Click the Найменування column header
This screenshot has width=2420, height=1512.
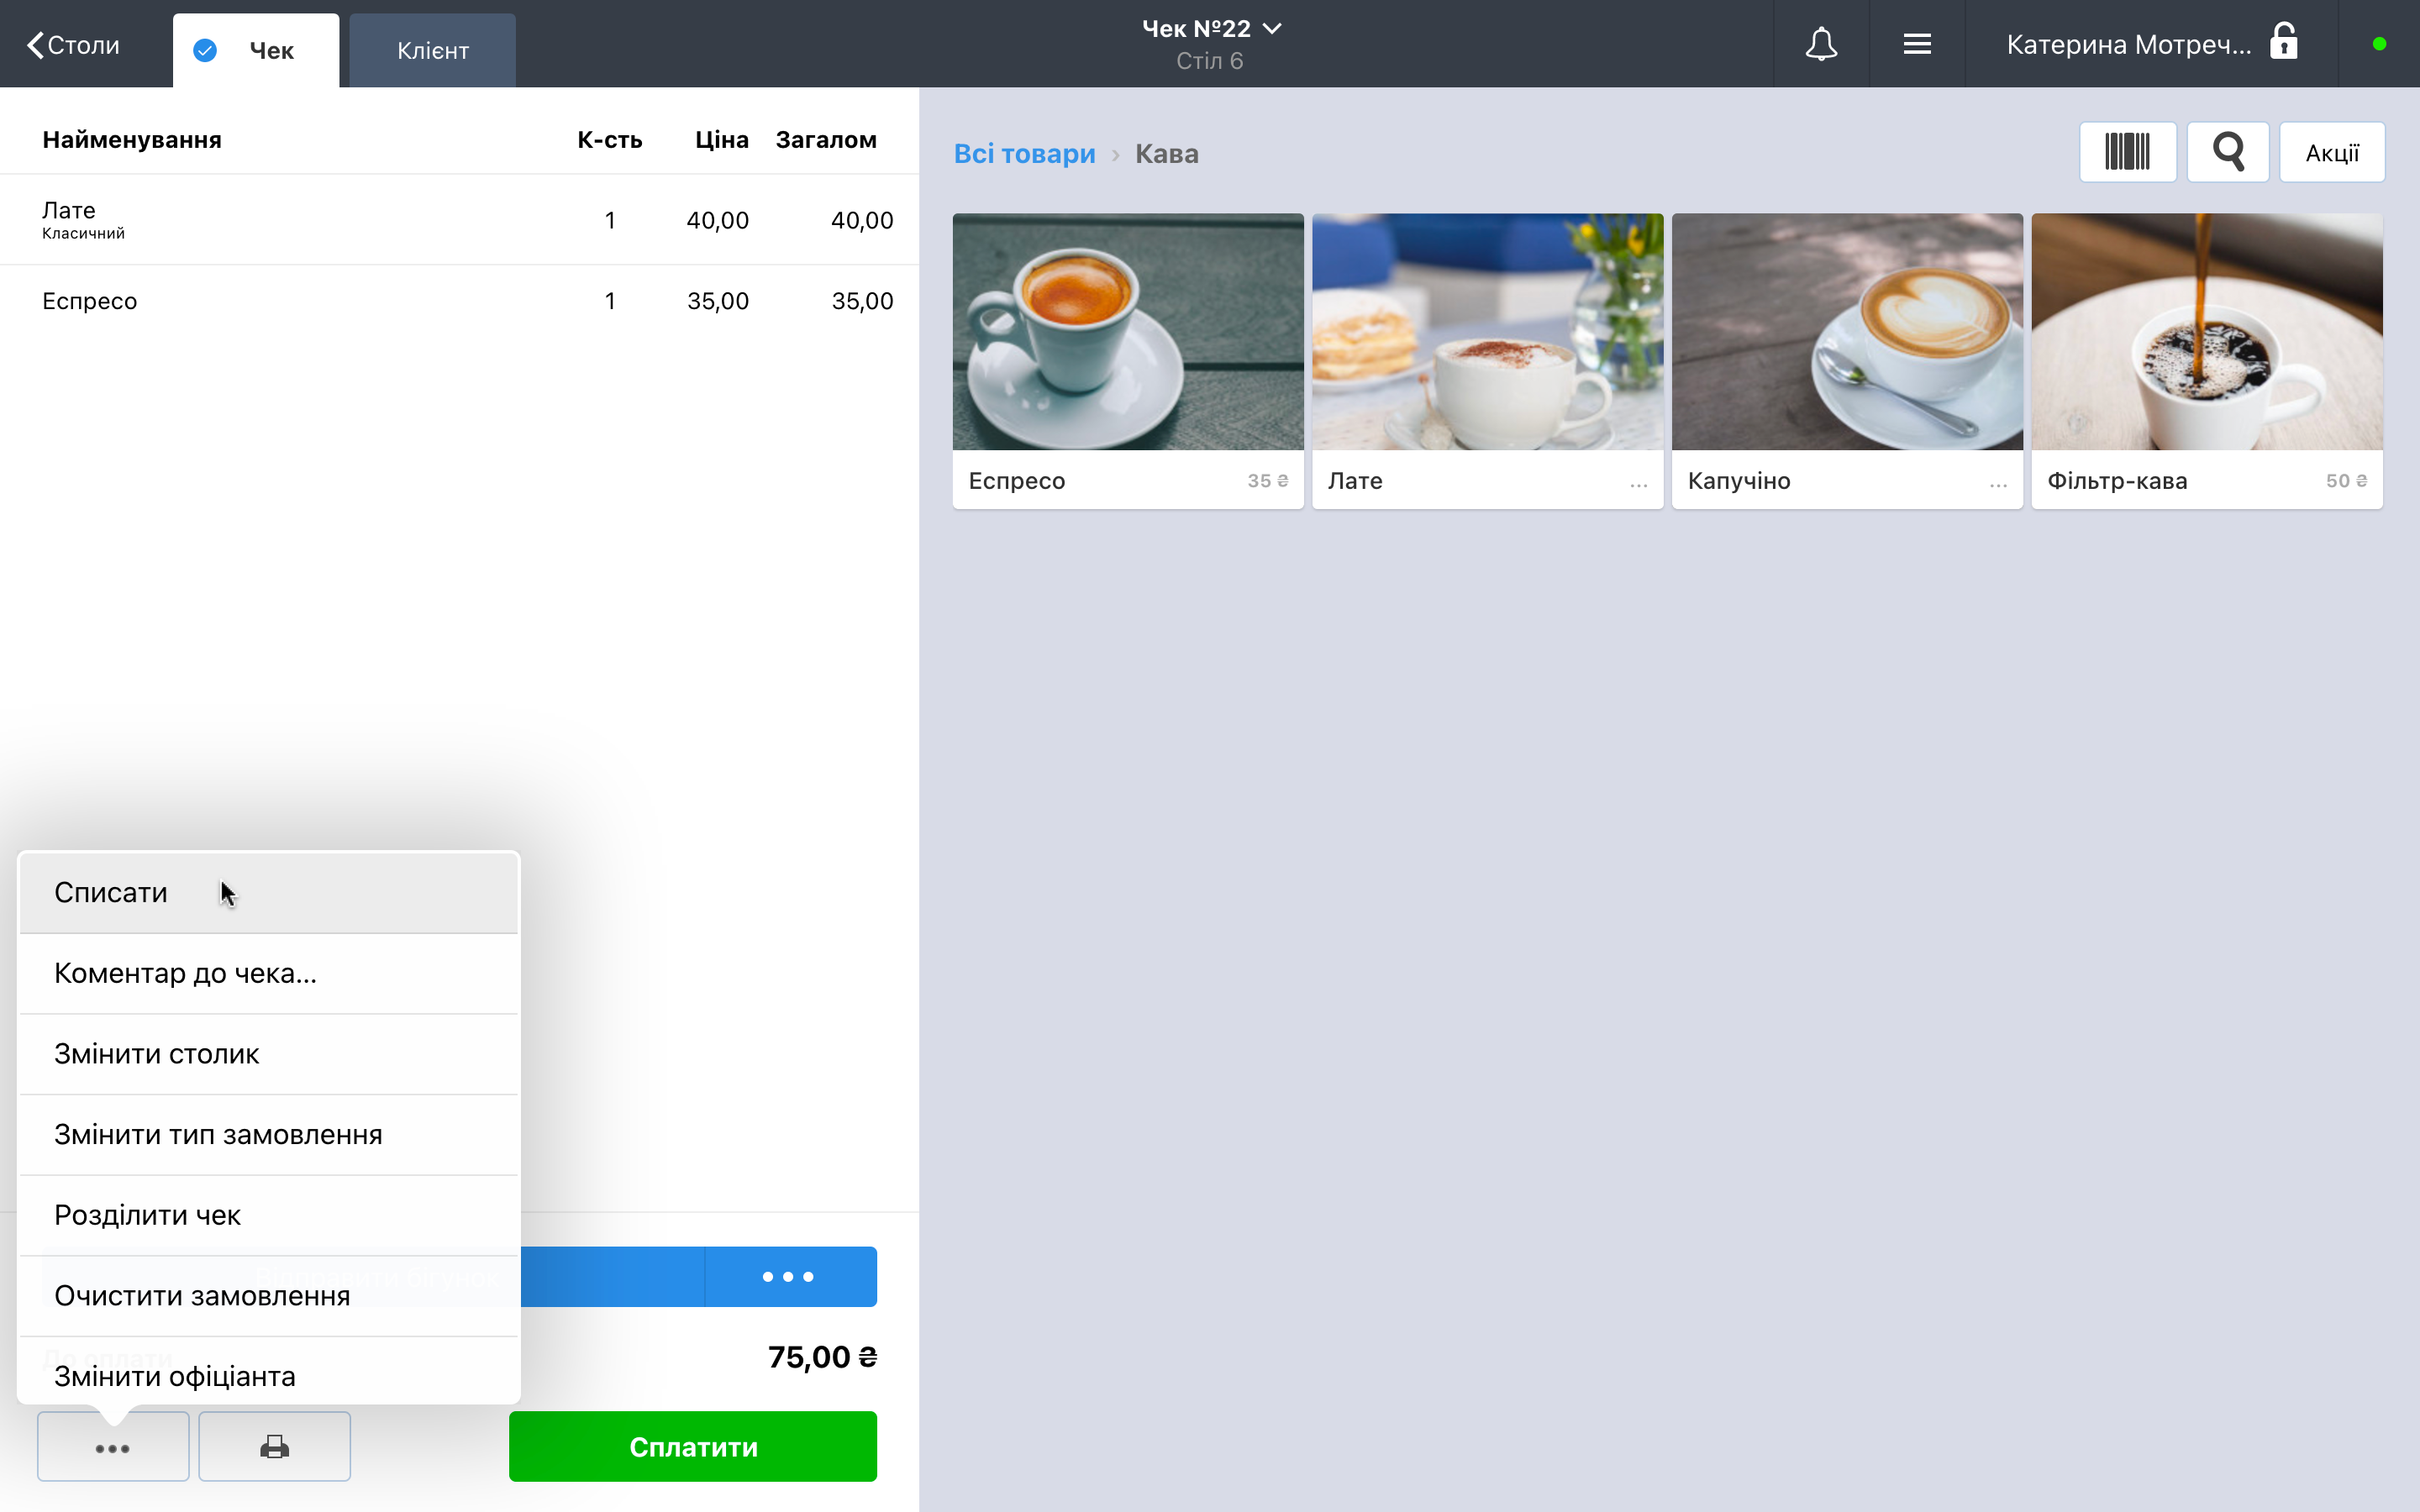click(132, 139)
